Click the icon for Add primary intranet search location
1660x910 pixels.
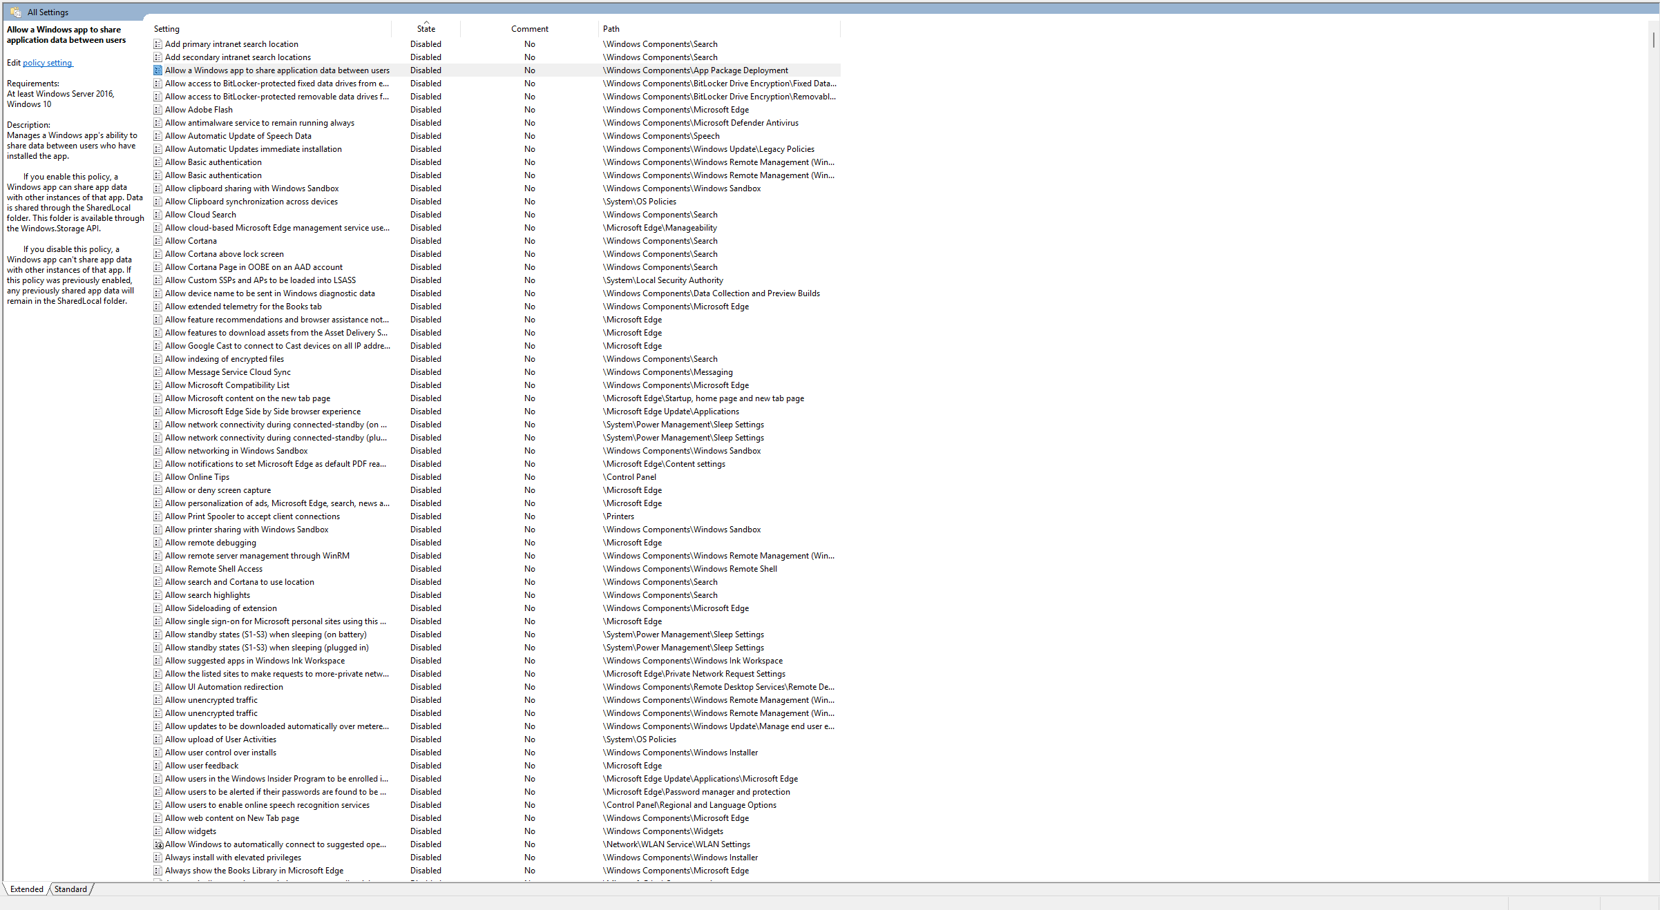pyautogui.click(x=158, y=44)
